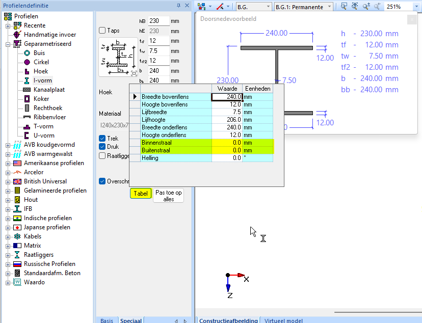Click the Helling value cell
The width and height of the screenshot is (422, 323).
coord(227,158)
